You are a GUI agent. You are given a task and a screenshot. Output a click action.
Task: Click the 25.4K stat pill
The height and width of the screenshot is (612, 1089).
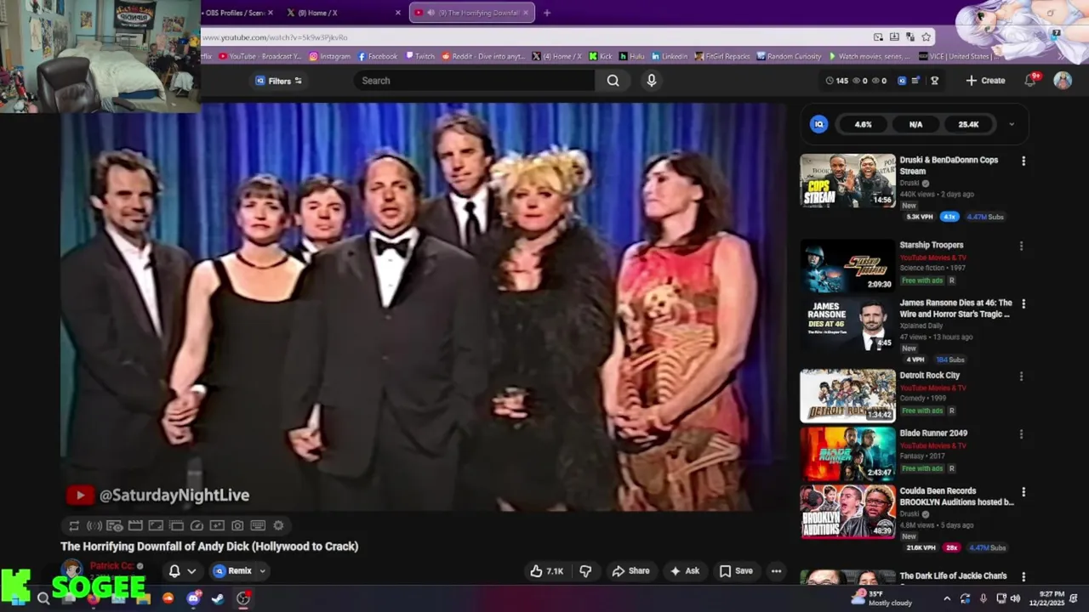(x=968, y=124)
